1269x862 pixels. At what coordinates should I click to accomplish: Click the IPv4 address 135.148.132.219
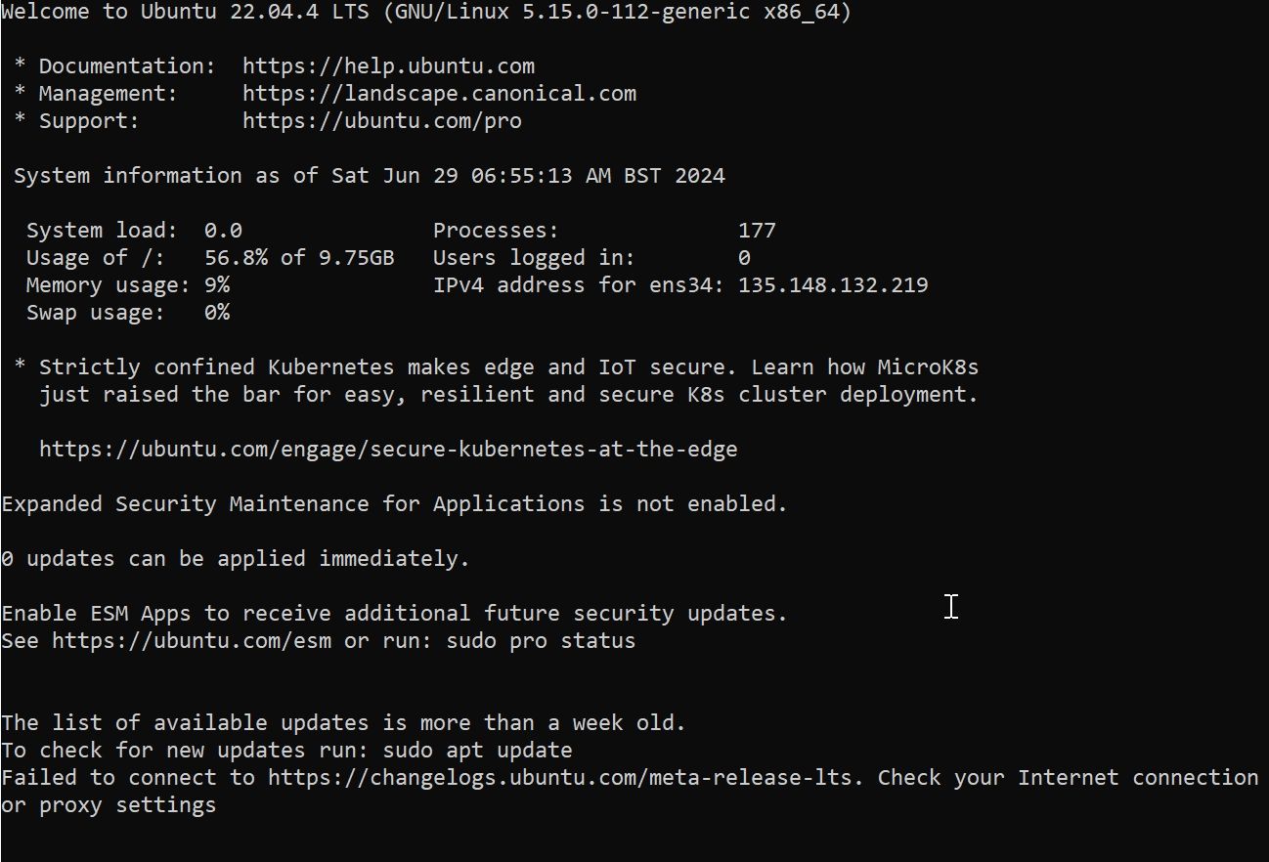[833, 285]
